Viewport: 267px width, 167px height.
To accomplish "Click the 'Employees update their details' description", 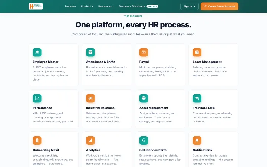I will click(x=160, y=160).
